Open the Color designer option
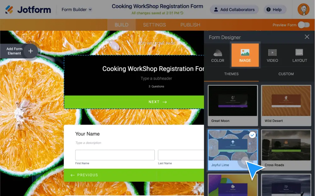This screenshot has height=196, width=315. click(x=217, y=55)
